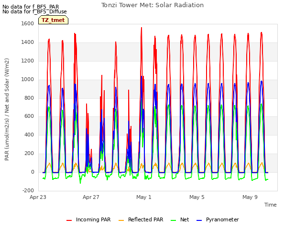Click the 'No data for f_BF5_PAR' message

point(31,7)
